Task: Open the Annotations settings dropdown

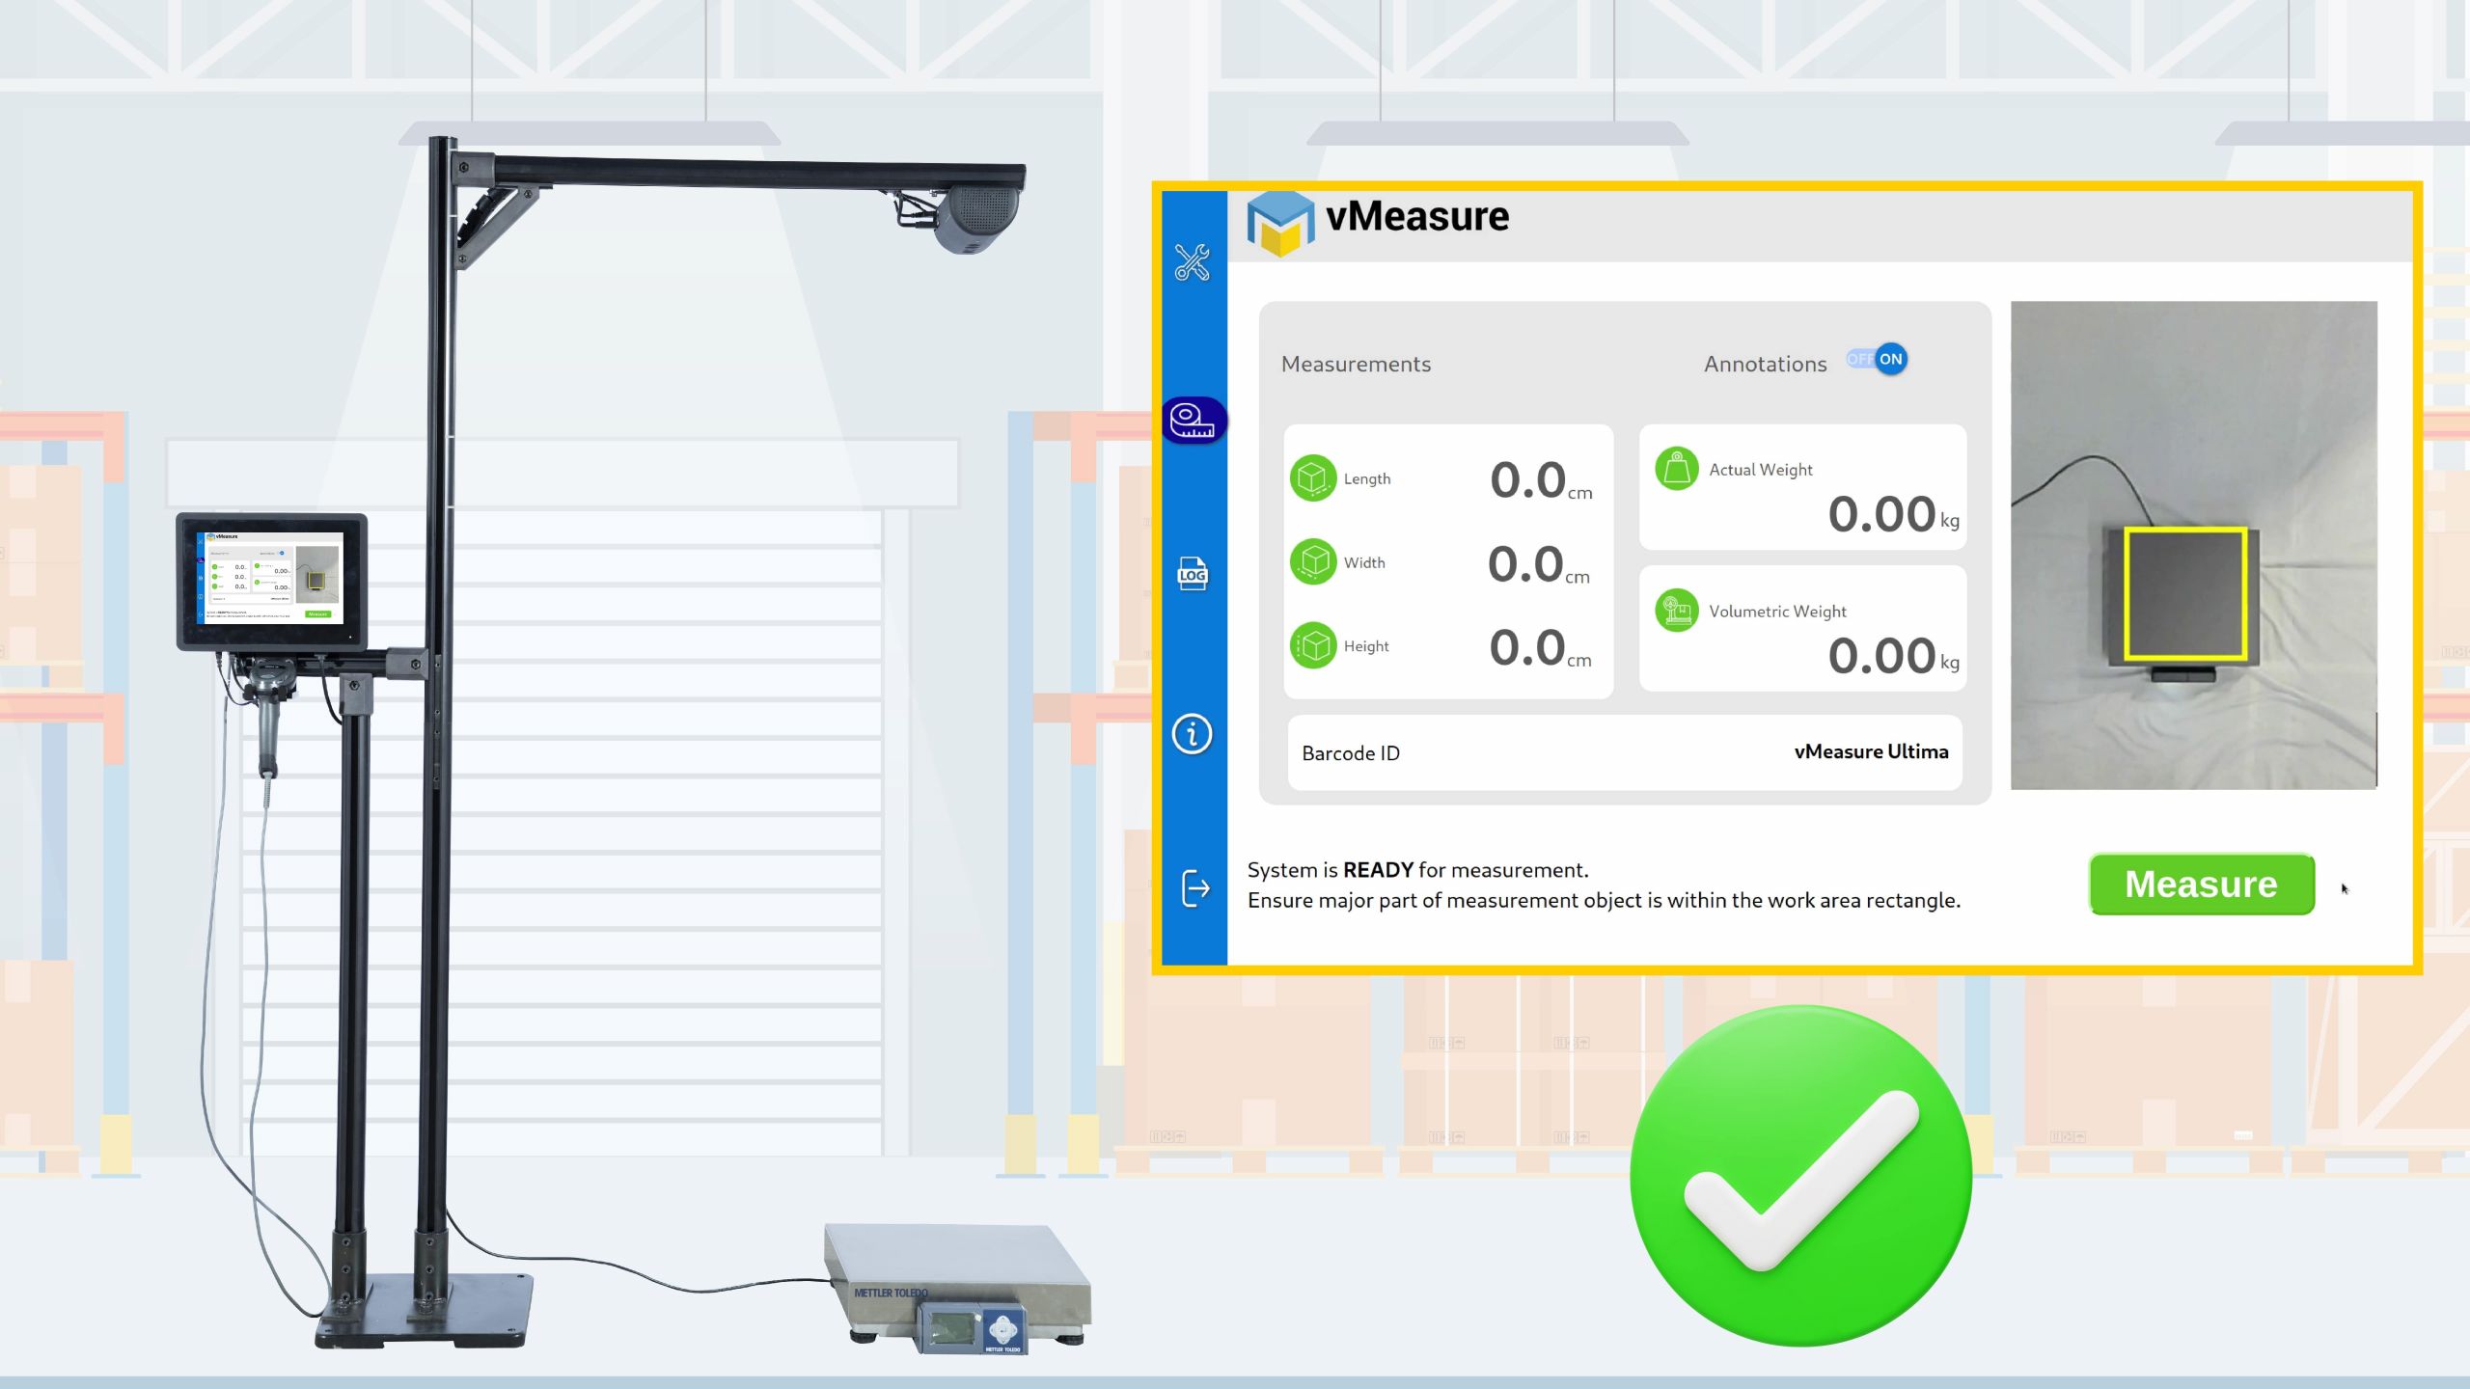Action: tap(1875, 358)
